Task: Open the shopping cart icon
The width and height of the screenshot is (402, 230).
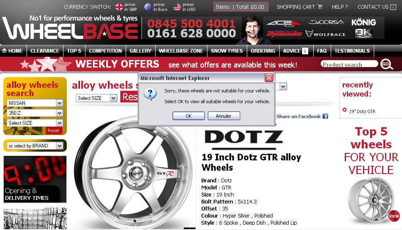Action: pos(320,6)
